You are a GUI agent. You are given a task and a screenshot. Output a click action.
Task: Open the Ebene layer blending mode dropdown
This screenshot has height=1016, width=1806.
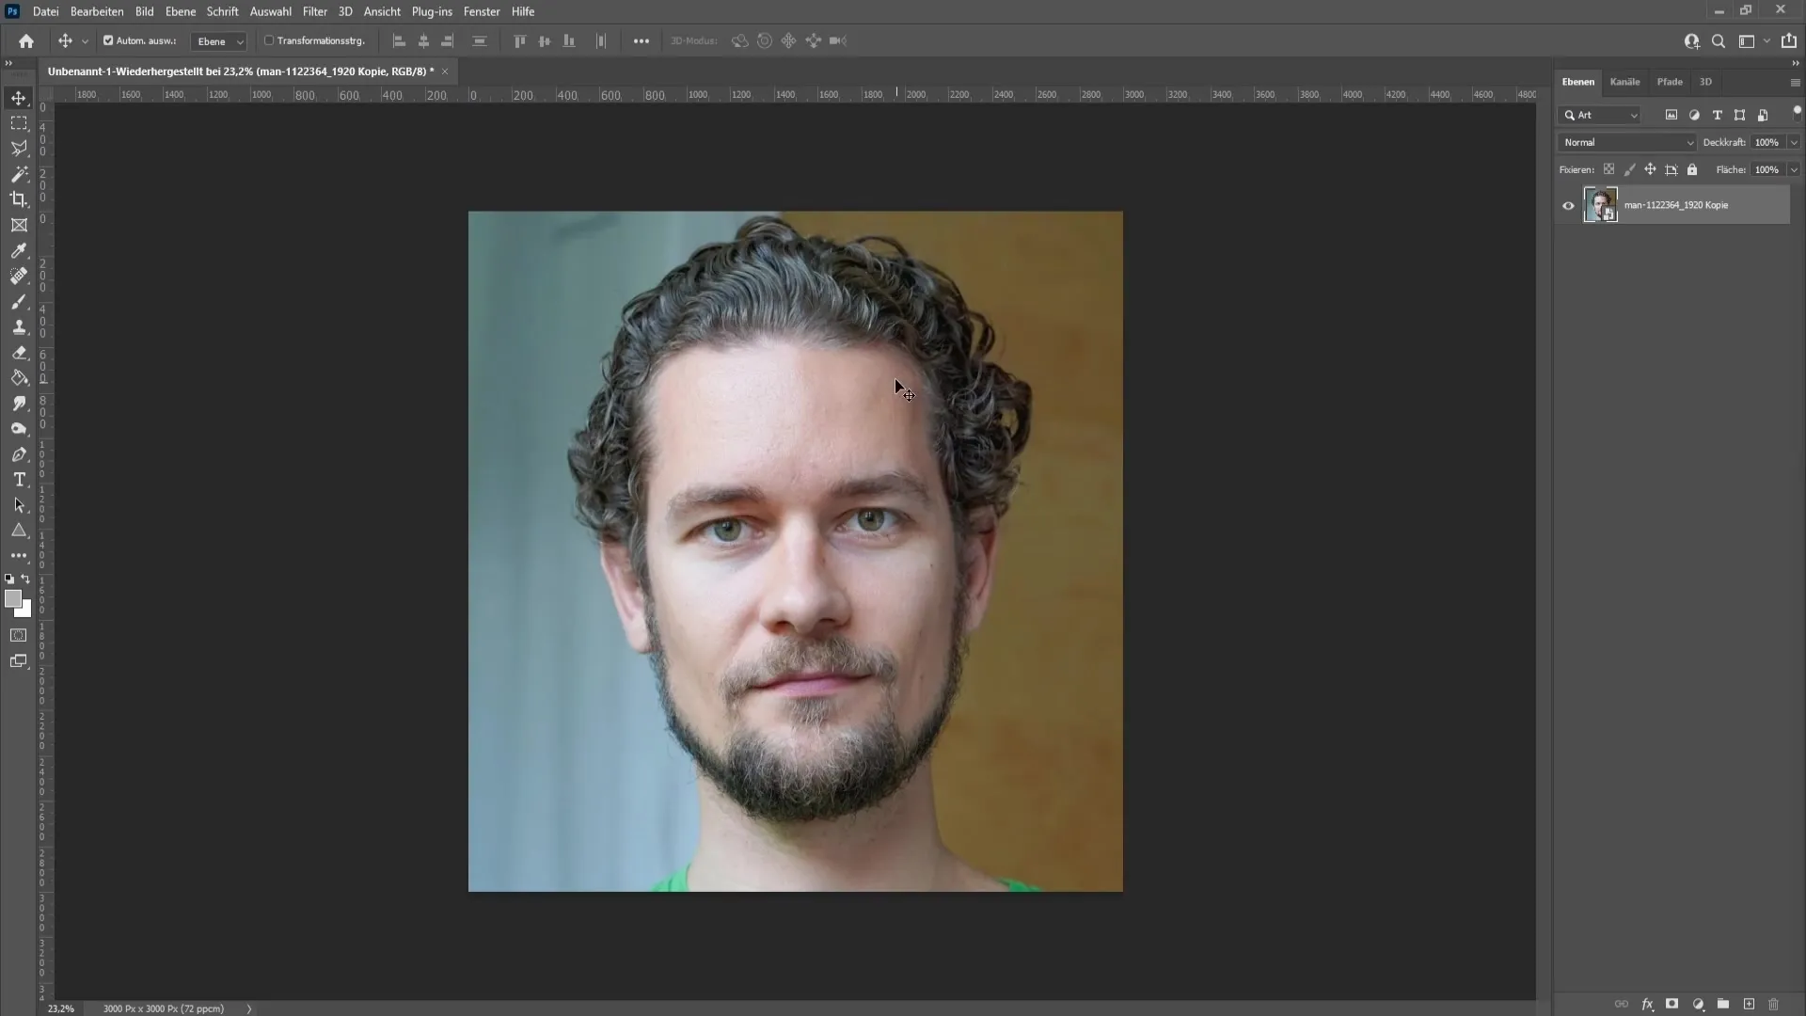pyautogui.click(x=1624, y=141)
